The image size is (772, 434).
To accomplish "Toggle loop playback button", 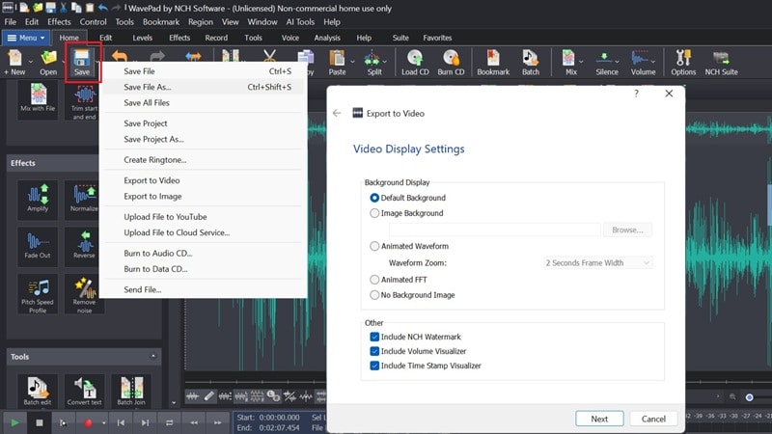I will pos(170,422).
